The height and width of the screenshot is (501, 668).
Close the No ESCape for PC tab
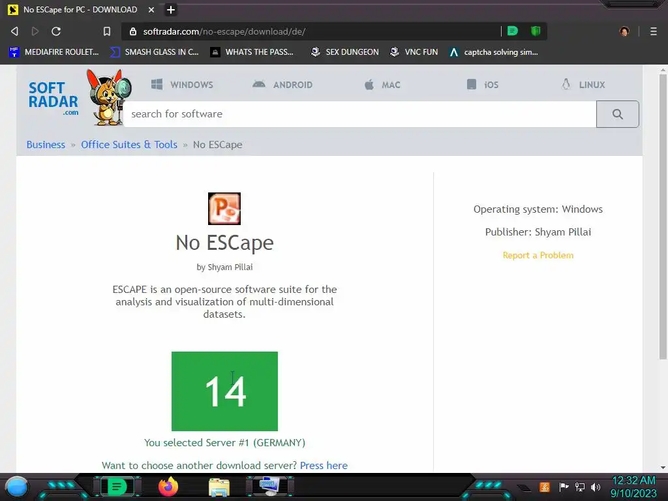pyautogui.click(x=151, y=10)
